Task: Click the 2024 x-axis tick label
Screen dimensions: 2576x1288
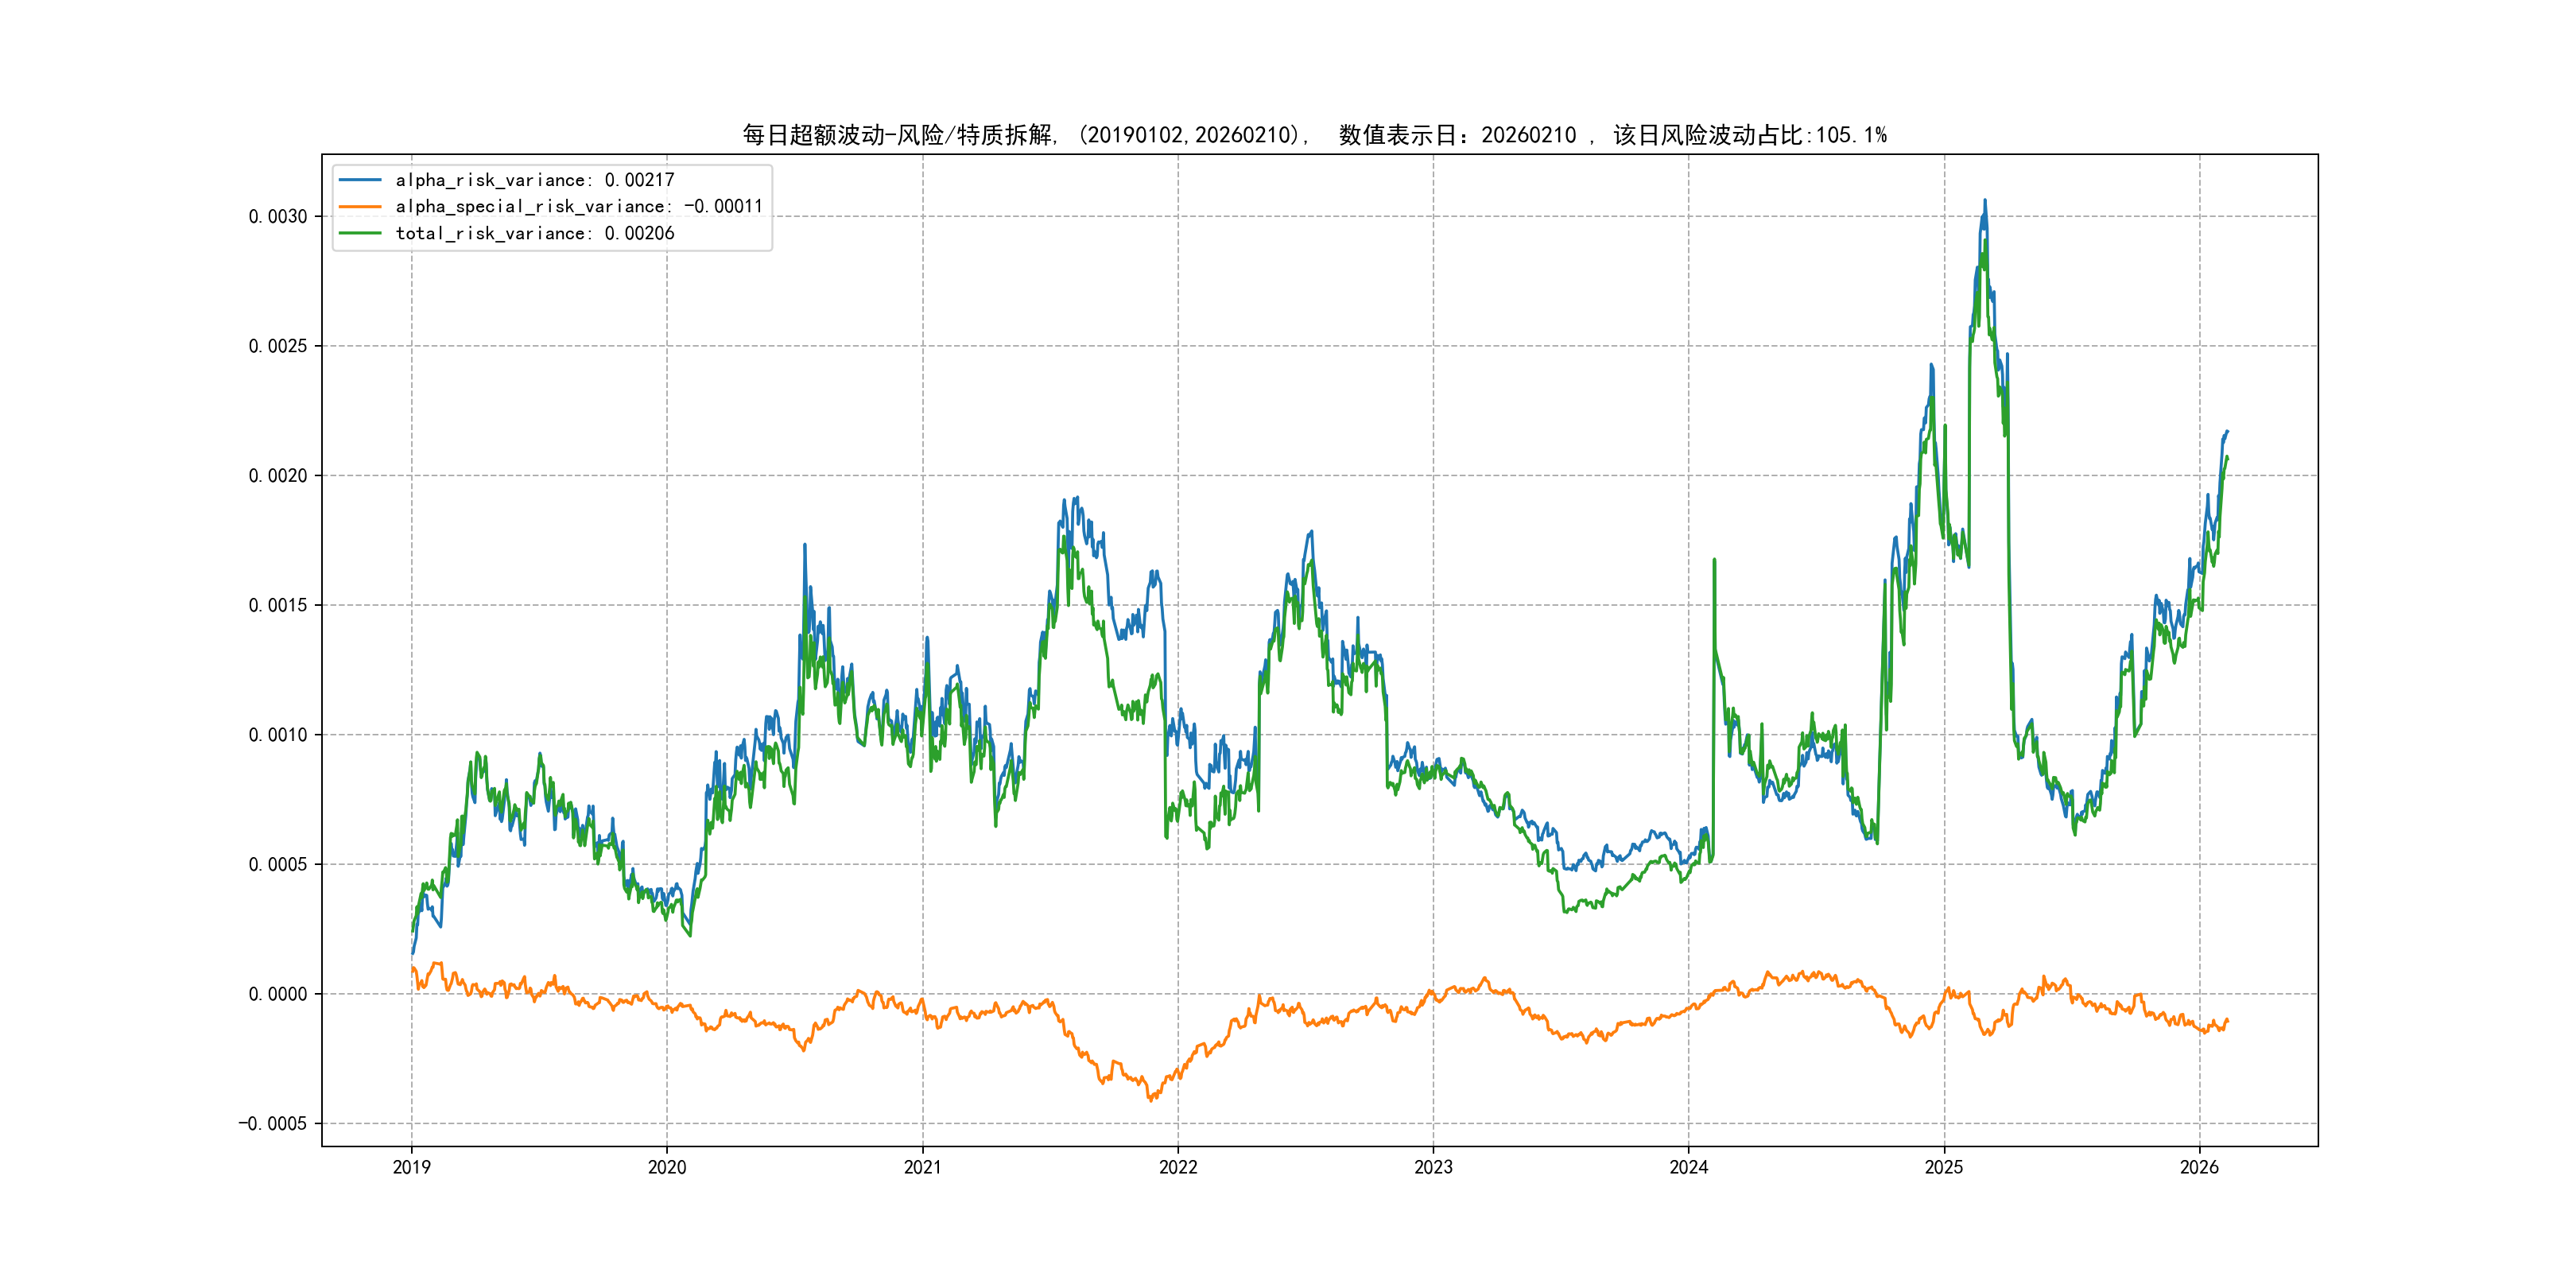Action: coord(1689,1167)
